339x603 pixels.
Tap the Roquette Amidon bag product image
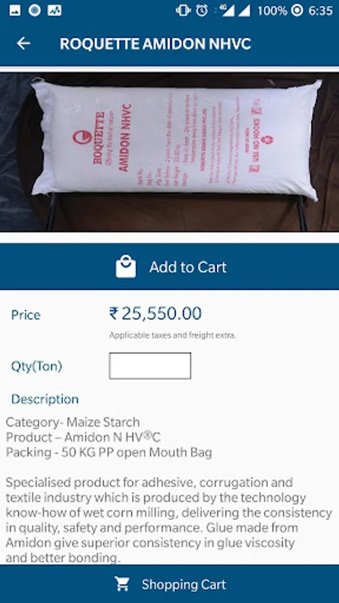(169, 152)
